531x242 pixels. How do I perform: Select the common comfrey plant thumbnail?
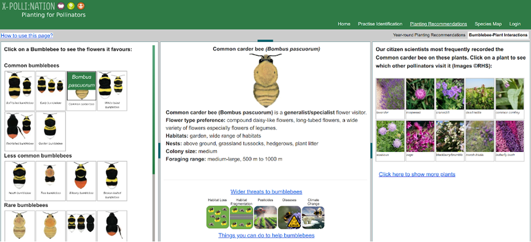(510, 98)
